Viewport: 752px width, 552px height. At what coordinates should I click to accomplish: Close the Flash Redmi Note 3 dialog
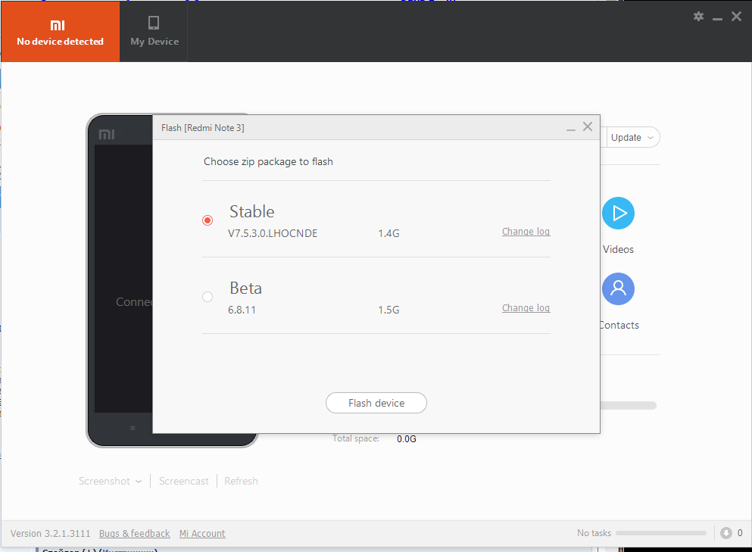pos(588,126)
